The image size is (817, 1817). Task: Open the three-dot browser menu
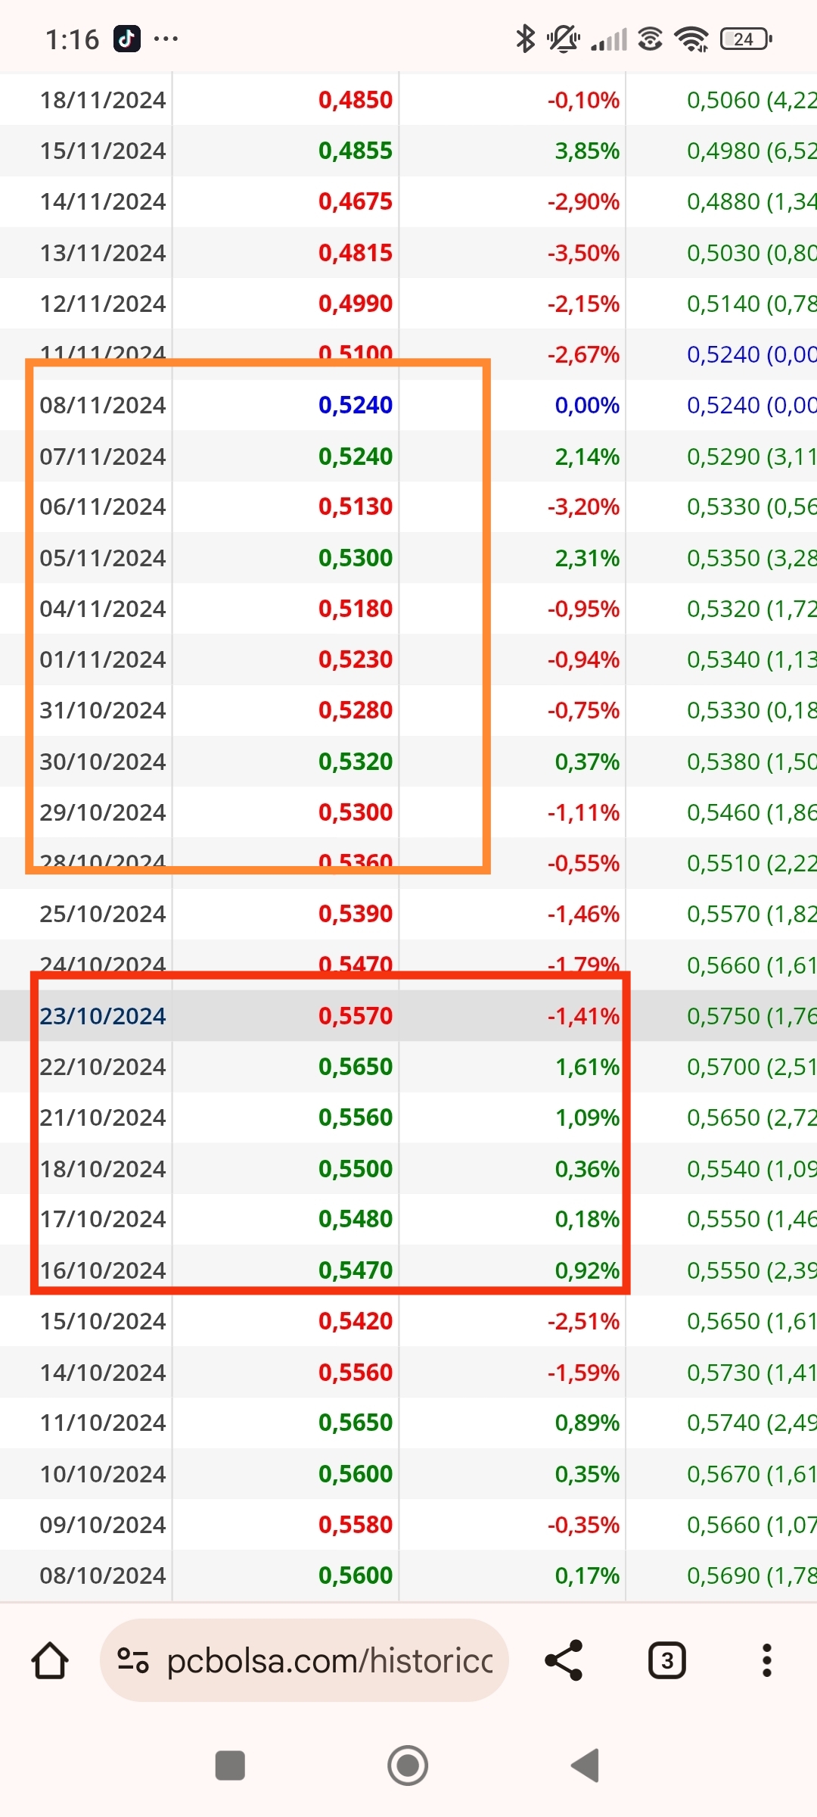pyautogui.click(x=766, y=1661)
